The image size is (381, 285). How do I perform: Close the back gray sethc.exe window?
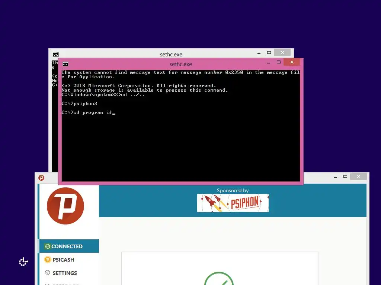tap(282, 52)
